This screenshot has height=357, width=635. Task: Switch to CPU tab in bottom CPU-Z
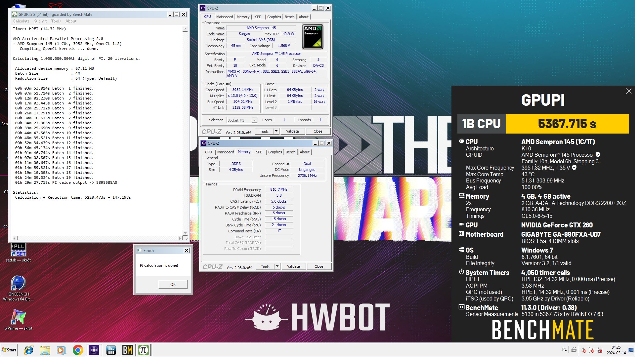[x=208, y=152]
